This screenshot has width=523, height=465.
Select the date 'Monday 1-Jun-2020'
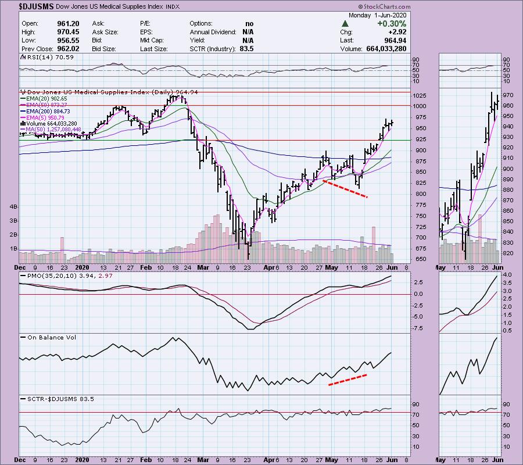377,15
